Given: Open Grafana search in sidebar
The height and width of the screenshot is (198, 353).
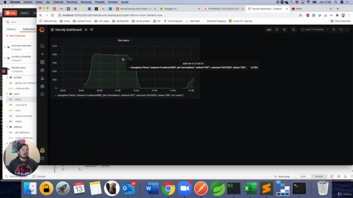Looking at the screenshot, I should (x=42, y=46).
